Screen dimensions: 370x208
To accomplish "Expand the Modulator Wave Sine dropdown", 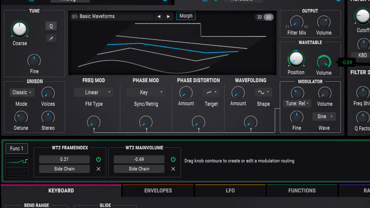I will 324,116.
